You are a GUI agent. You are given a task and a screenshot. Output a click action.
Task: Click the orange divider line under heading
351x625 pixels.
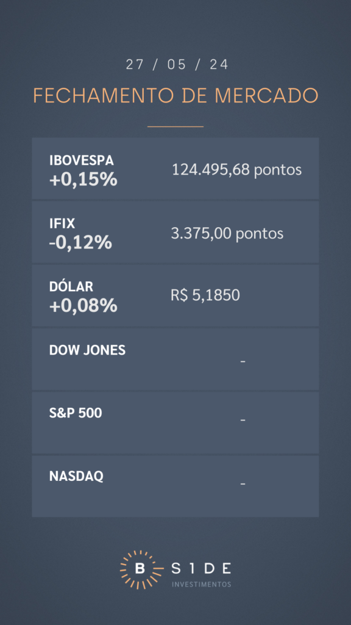175,126
